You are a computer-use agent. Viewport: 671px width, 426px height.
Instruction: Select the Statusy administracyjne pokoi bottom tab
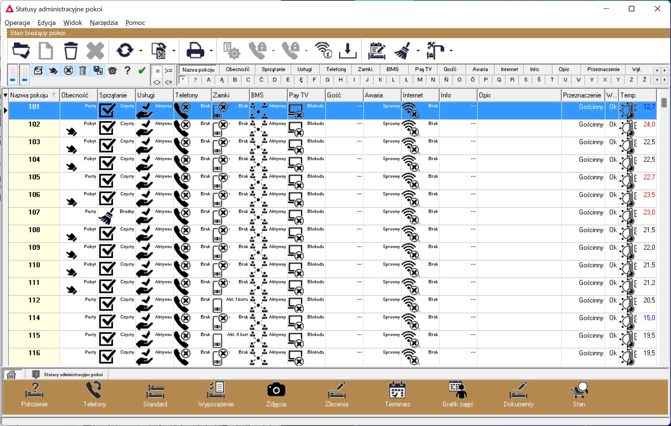tap(67, 374)
